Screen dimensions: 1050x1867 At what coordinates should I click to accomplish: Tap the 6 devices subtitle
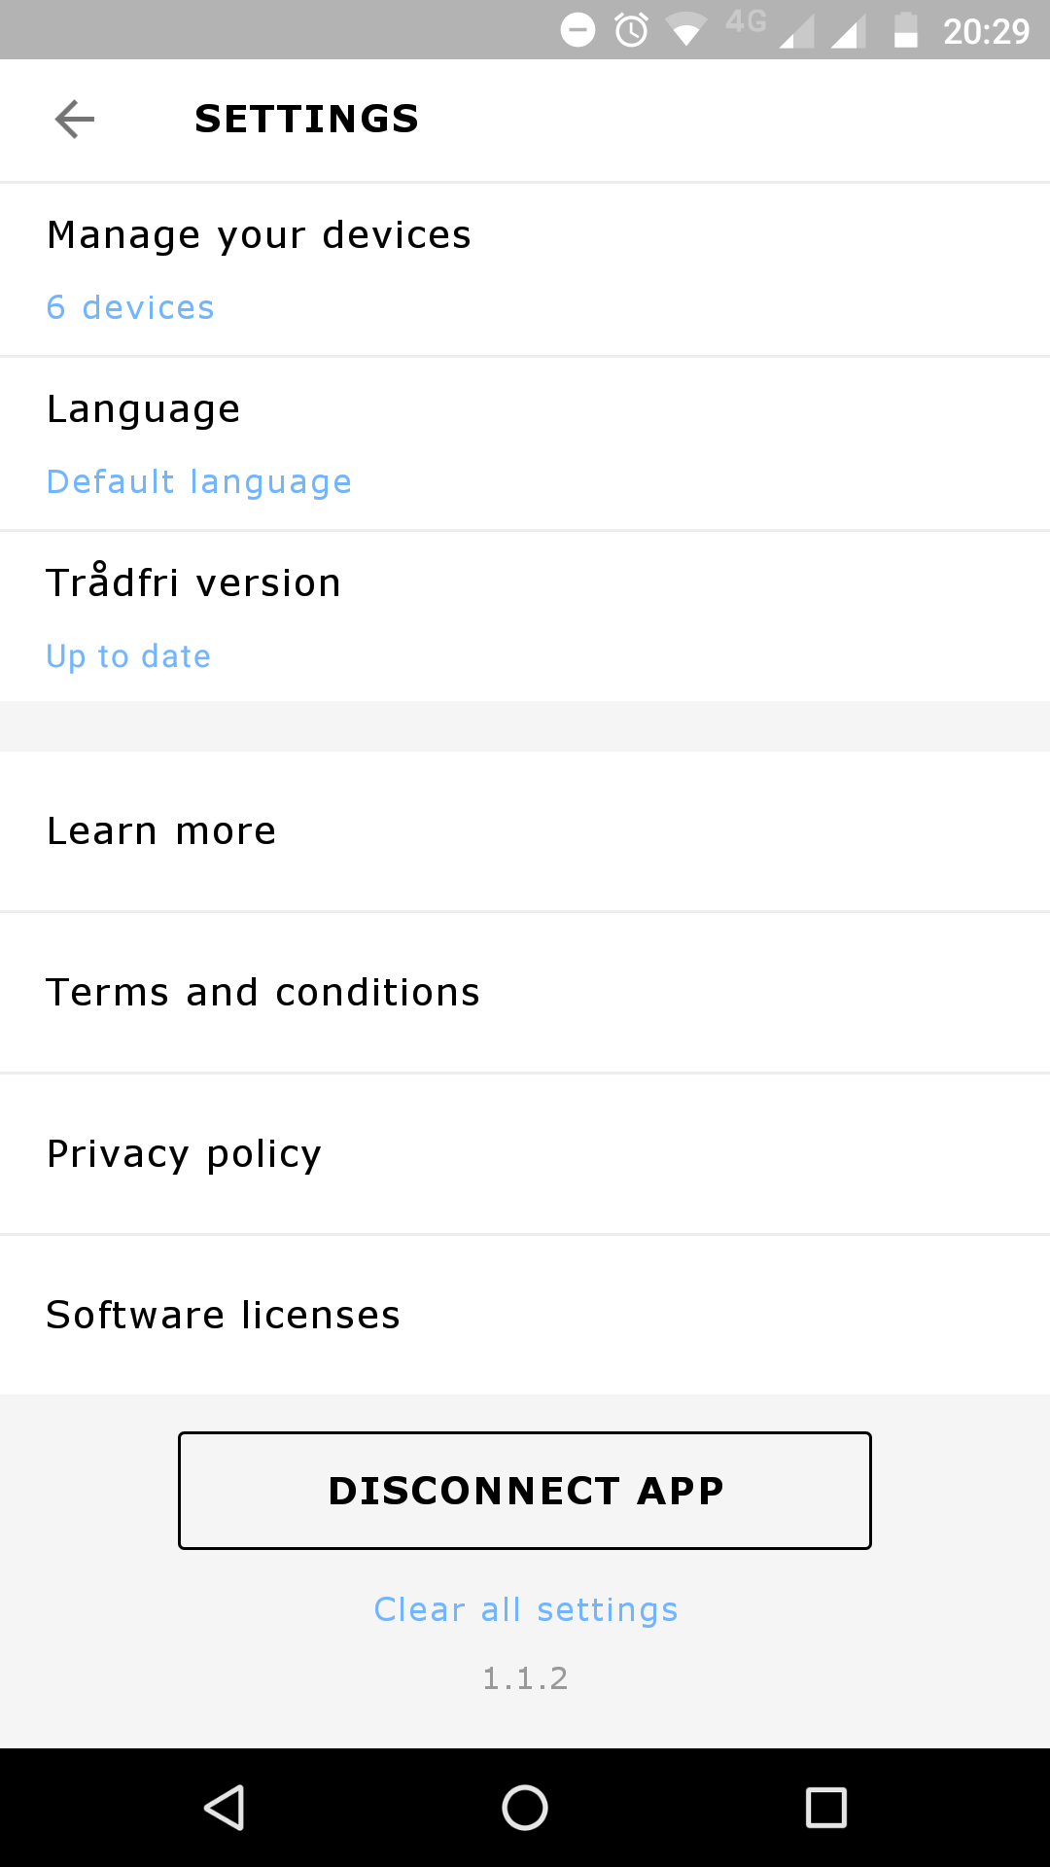click(130, 307)
